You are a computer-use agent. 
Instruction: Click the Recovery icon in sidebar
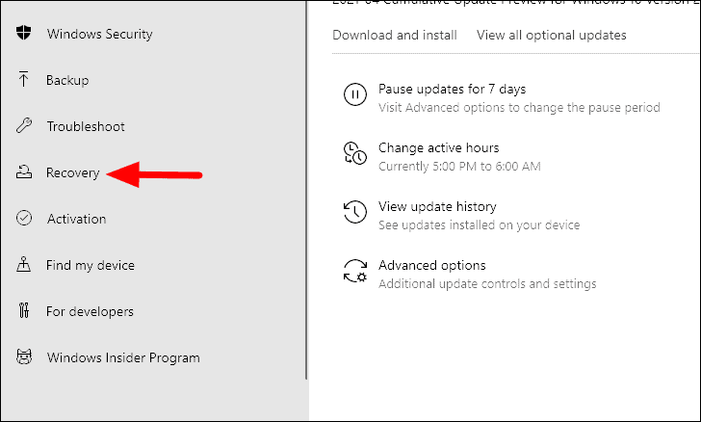[x=24, y=172]
